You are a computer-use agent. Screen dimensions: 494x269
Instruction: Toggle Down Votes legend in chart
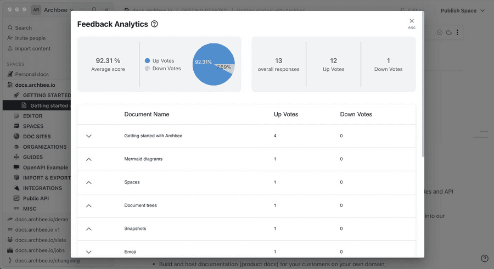[147, 69]
